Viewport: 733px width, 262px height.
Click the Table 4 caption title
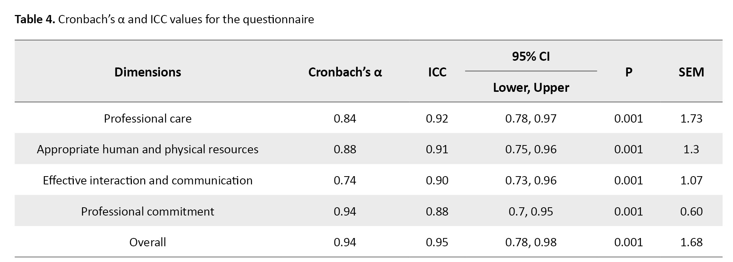164,19
